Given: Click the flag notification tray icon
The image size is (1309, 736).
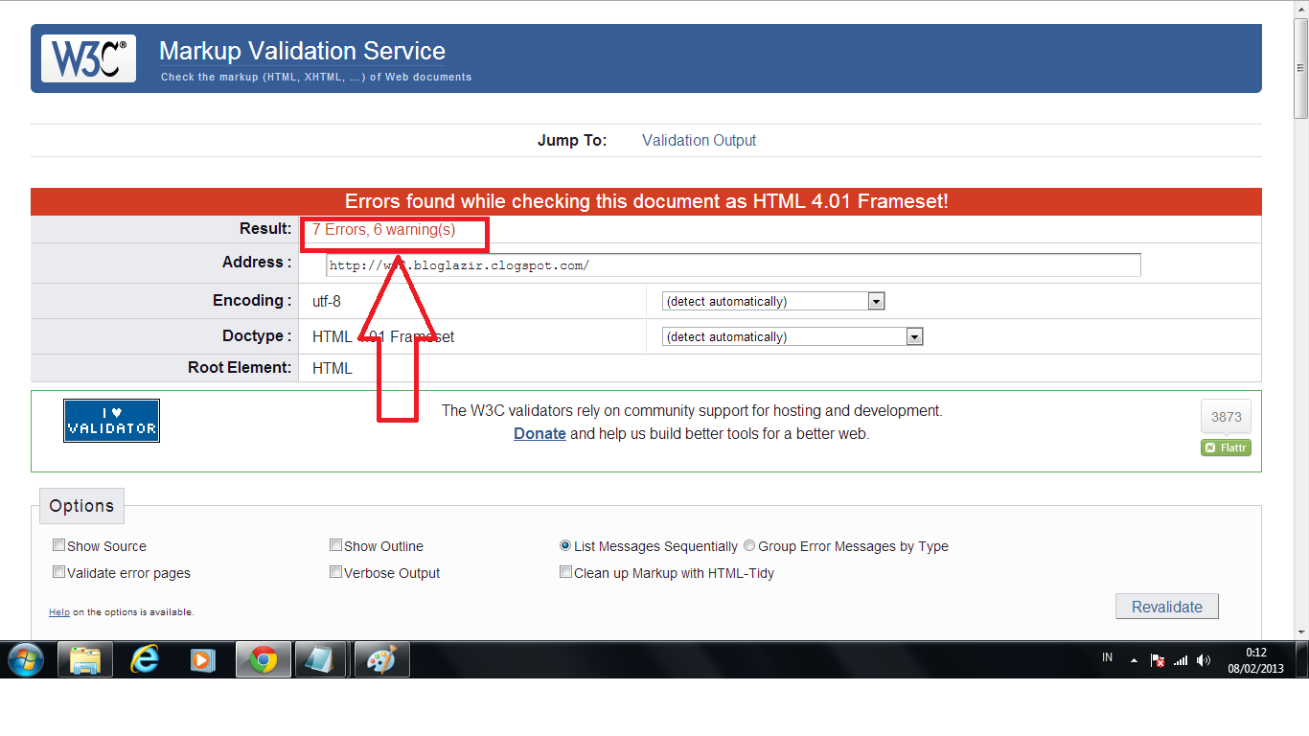Looking at the screenshot, I should [1158, 660].
